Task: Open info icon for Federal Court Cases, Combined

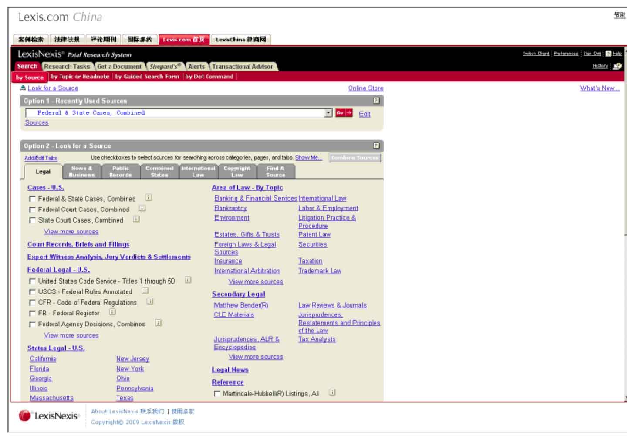Action: [x=142, y=208]
